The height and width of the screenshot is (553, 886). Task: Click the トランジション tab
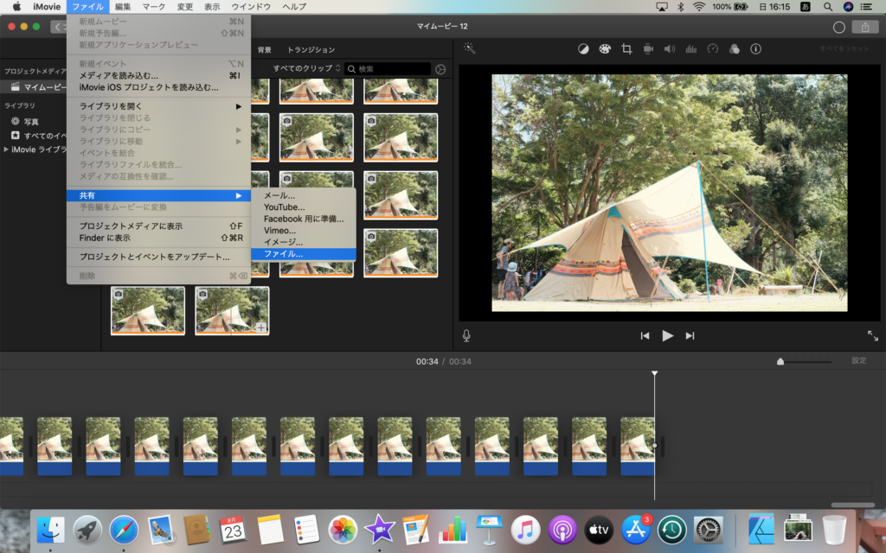pos(311,50)
